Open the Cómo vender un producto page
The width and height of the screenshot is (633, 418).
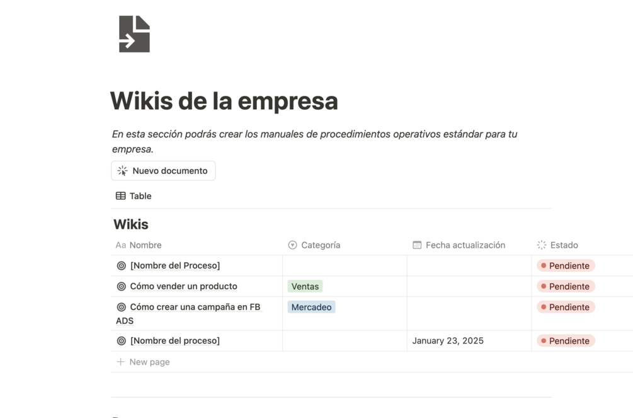pos(183,286)
